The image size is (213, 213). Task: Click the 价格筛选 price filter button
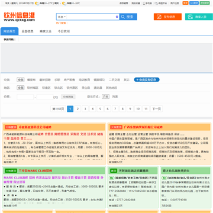(x=68, y=97)
